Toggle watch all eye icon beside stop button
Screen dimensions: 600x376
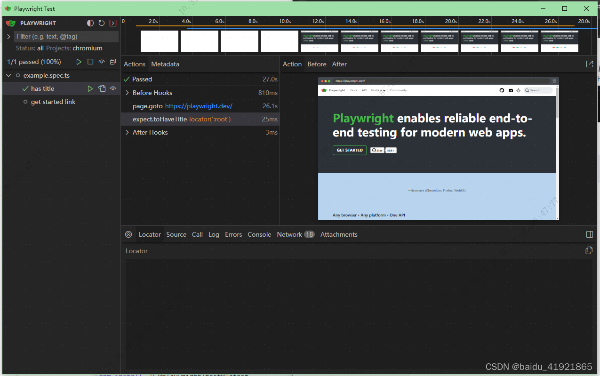tap(102, 62)
